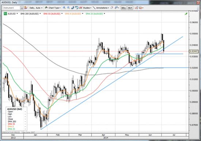Click the icon right of Instrument field
The height and width of the screenshot is (141, 201).
point(22,8)
